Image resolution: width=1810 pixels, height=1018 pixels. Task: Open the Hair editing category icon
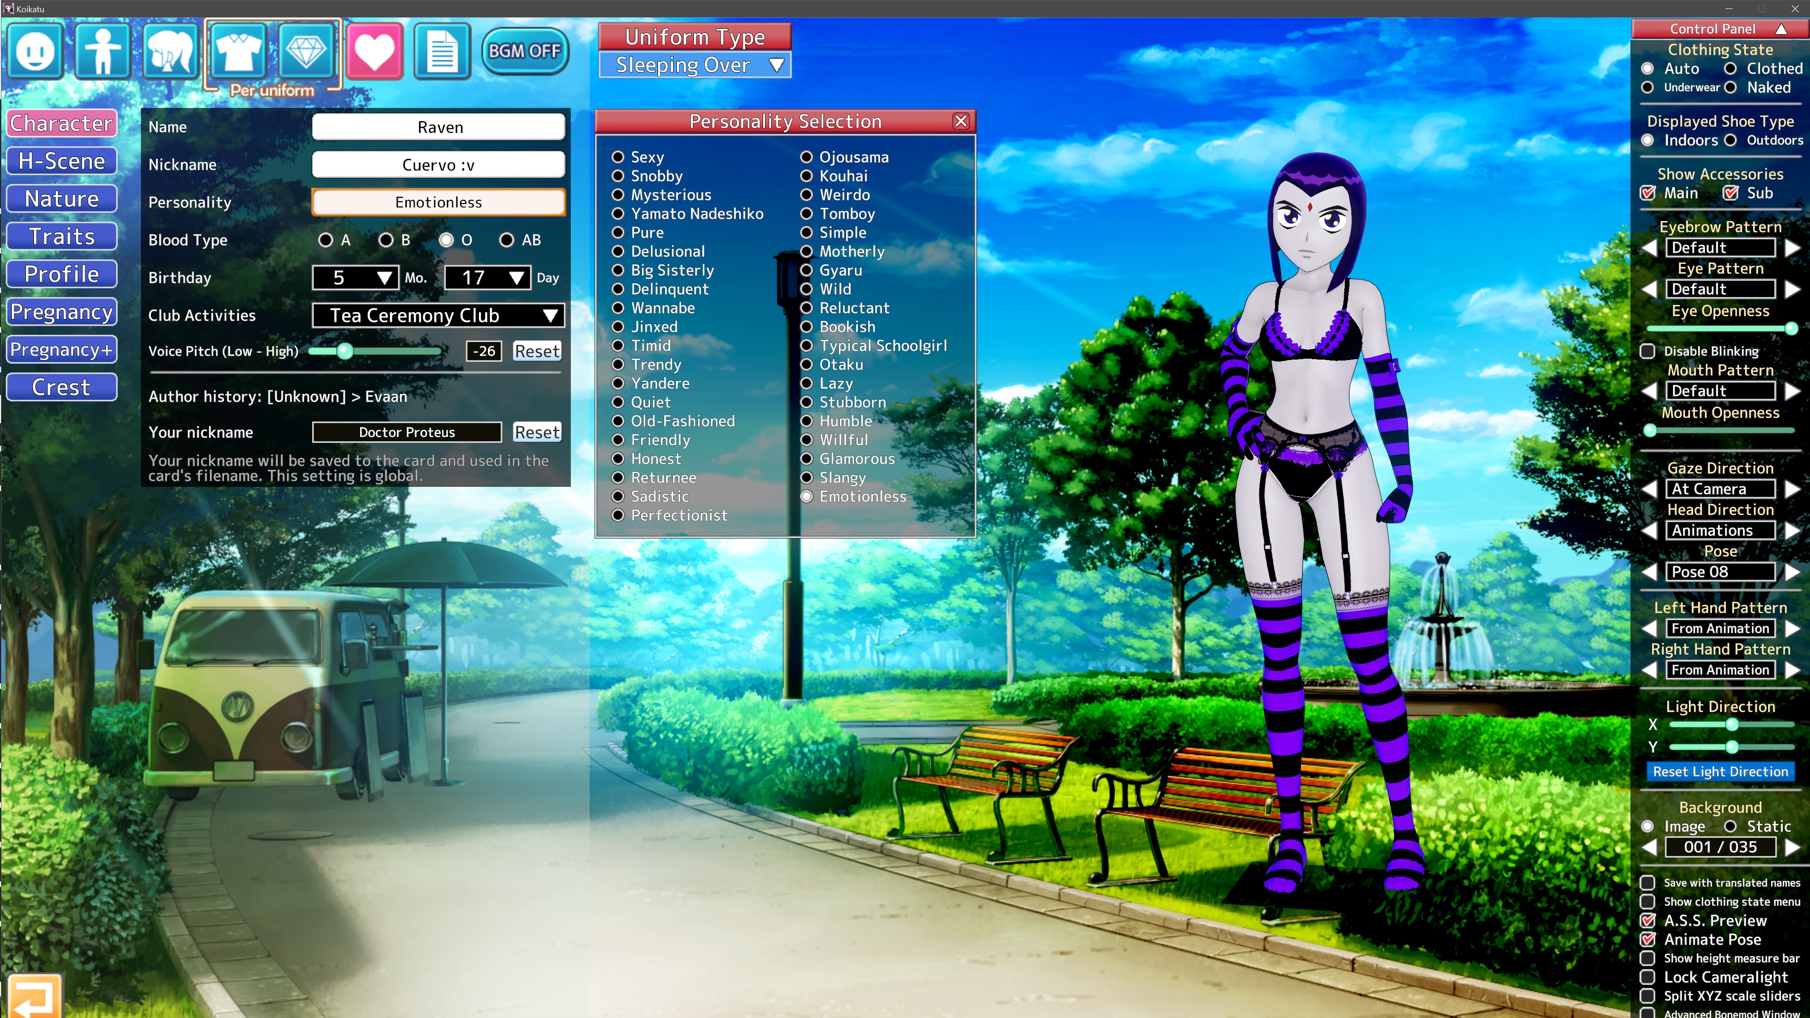click(x=170, y=50)
